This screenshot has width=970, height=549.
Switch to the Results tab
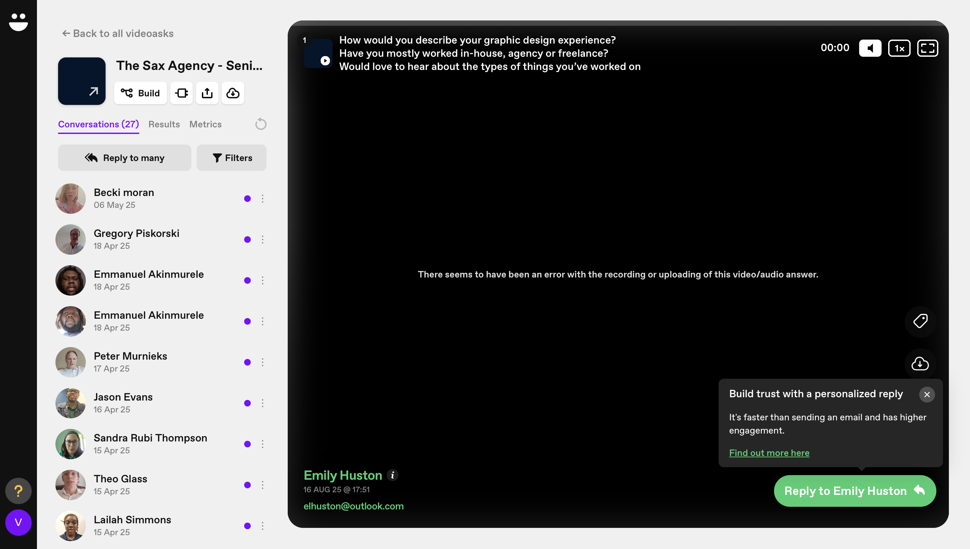[164, 124]
